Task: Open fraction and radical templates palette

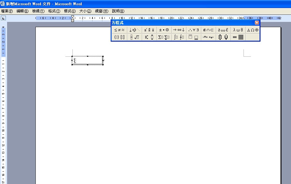Action: (x=134, y=37)
